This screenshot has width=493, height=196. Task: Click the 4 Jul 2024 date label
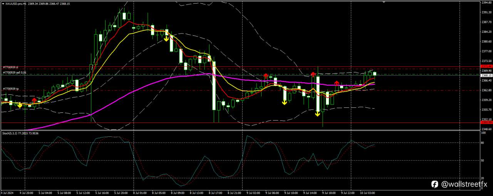pos(7,192)
